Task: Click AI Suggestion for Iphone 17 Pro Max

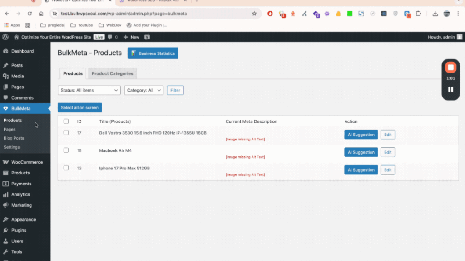Action: 361,170
